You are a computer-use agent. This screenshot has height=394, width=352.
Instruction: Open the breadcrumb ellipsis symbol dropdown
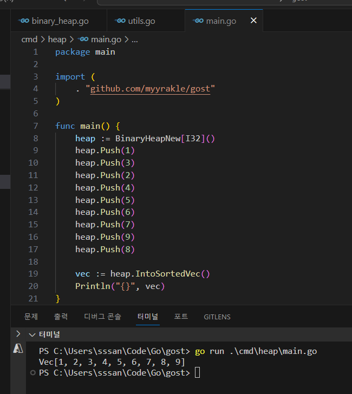tap(135, 40)
